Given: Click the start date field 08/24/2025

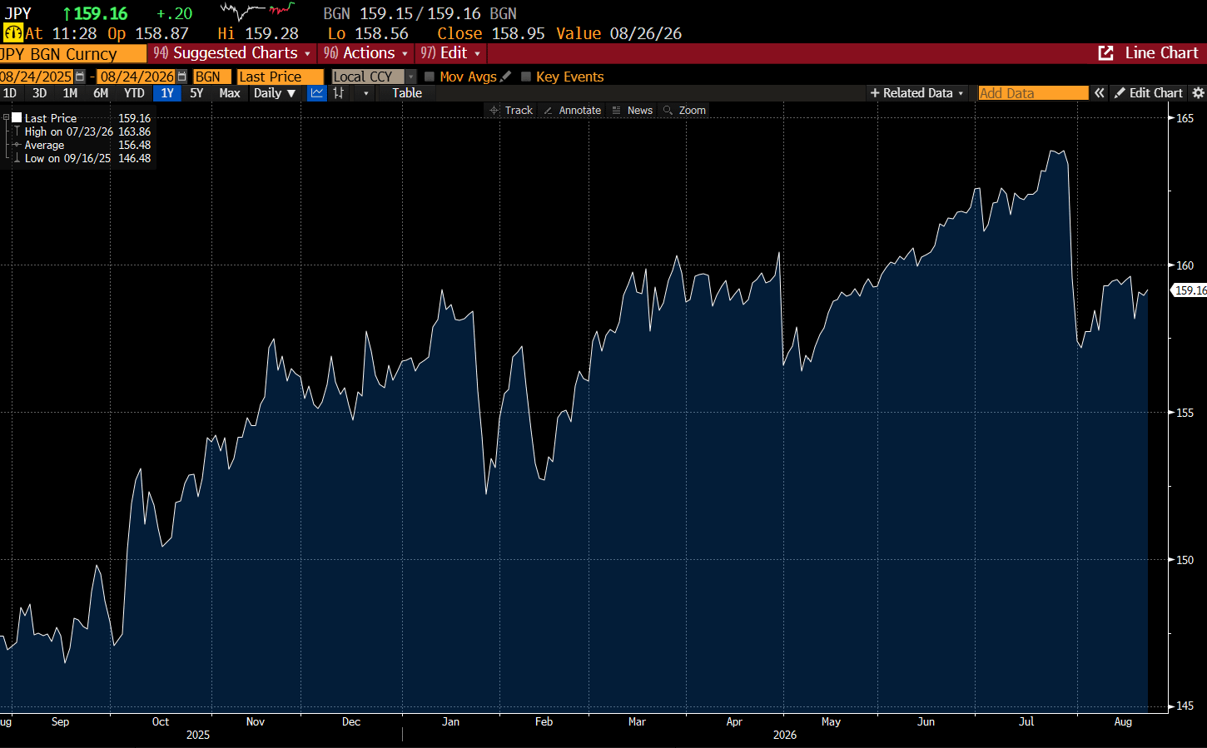Looking at the screenshot, I should (x=37, y=77).
